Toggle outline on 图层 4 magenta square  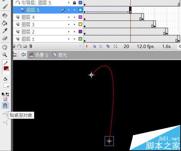[80, 17]
